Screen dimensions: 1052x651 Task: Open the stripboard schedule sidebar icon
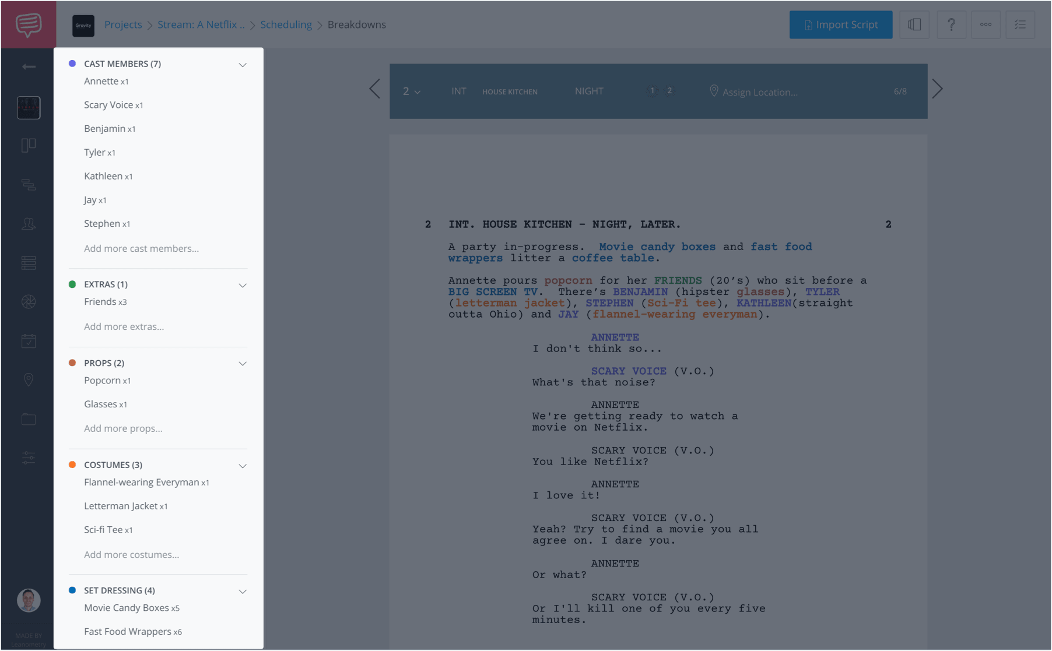point(29,185)
